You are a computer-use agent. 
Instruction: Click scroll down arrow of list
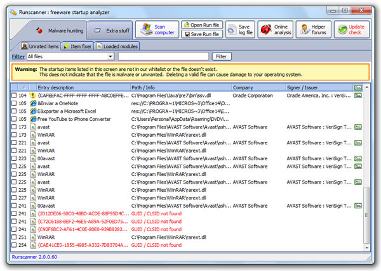[366, 248]
